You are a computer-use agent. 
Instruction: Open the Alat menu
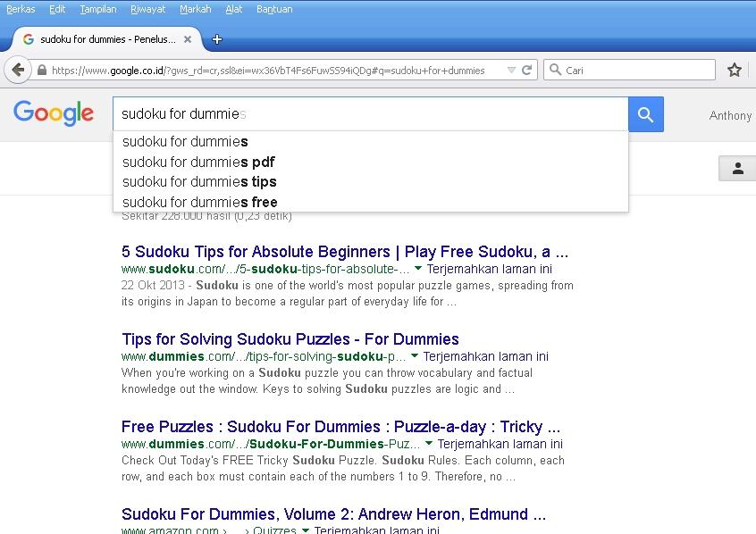click(x=234, y=9)
